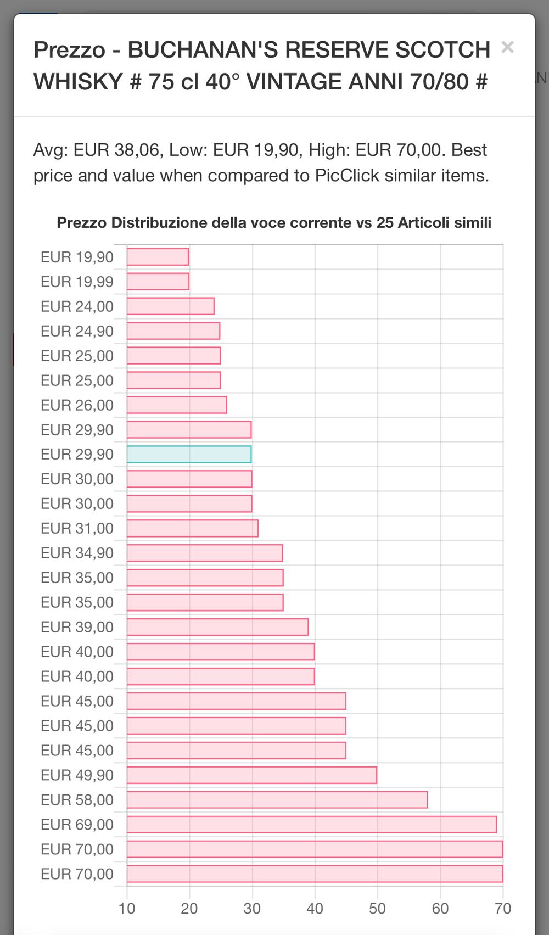Click the upper EUR 70,00 bar
Viewport: 549px width, 935px height.
coord(315,849)
